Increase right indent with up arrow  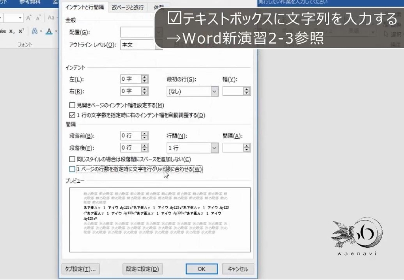point(144,89)
